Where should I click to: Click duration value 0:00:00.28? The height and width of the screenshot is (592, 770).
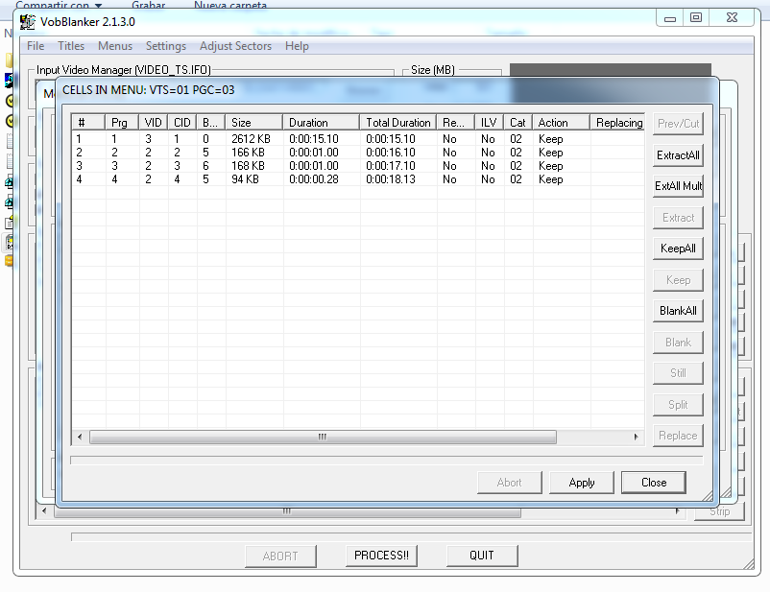tap(314, 179)
